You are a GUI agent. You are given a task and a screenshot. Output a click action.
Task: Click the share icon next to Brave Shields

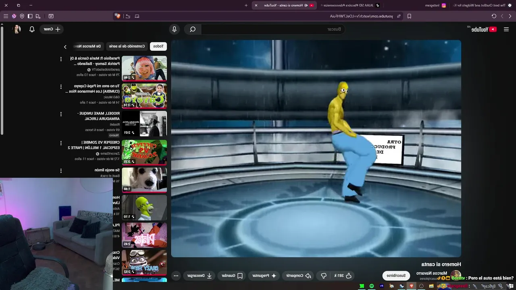click(x=128, y=16)
